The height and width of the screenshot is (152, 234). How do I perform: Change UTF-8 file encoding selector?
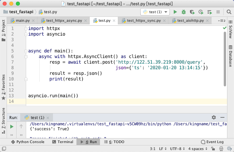click(x=177, y=149)
